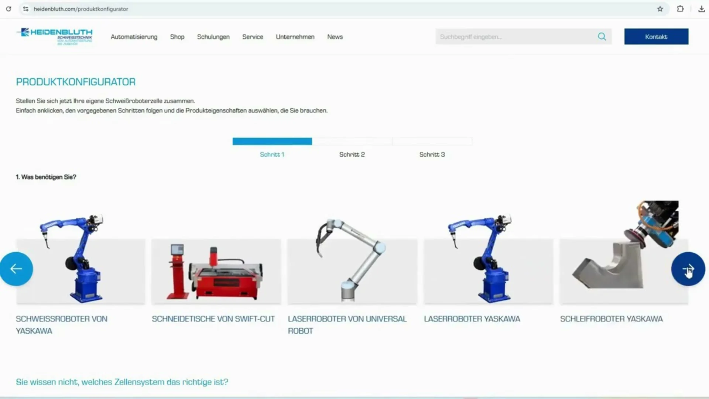Click the right carousel arrow
709x399 pixels.
tap(688, 269)
